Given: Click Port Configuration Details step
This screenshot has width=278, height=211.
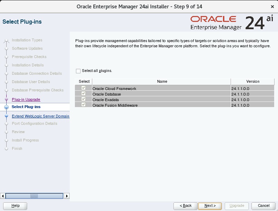Looking at the screenshot, I should [34, 123].
